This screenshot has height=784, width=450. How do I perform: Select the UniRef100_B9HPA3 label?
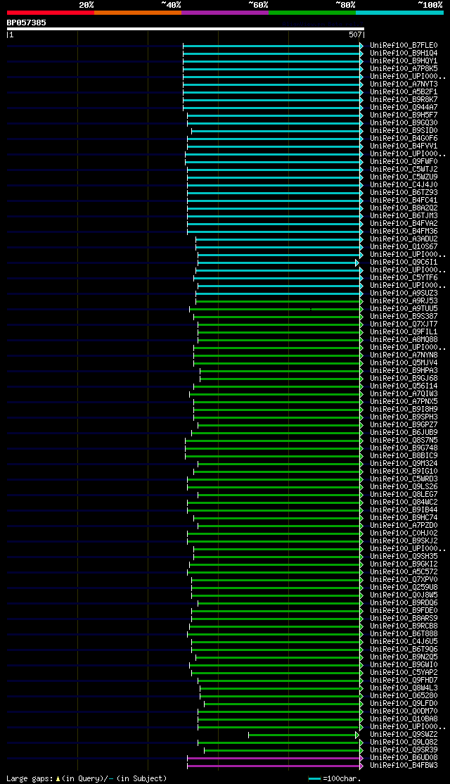[404, 371]
